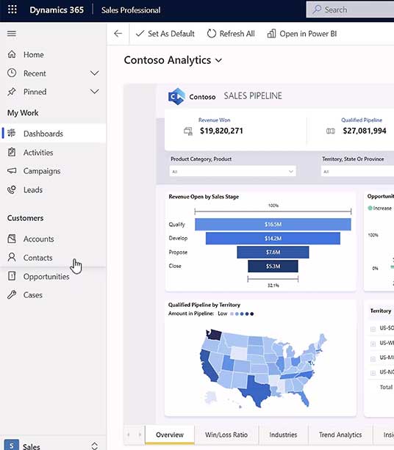
Task: Expand the Recent chevron
Action: (x=95, y=73)
